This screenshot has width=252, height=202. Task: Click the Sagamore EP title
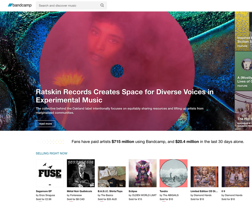44,191
